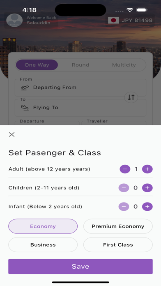Tap the user profile avatar
The width and height of the screenshot is (161, 286).
pyautogui.click(x=14, y=20)
